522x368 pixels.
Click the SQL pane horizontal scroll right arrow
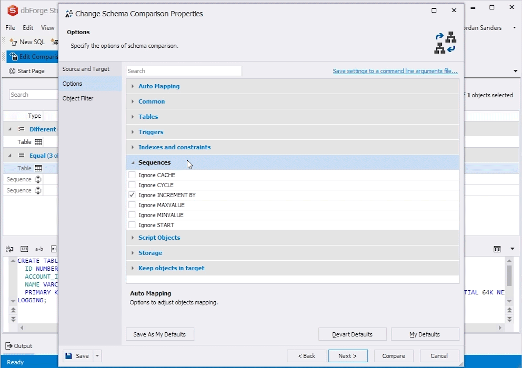pyautogui.click(x=500, y=328)
